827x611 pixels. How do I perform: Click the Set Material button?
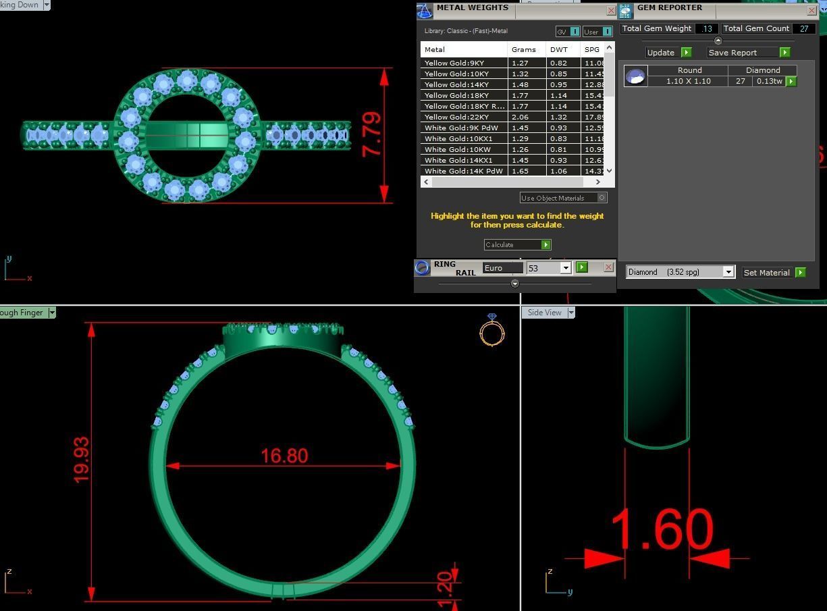(x=766, y=273)
